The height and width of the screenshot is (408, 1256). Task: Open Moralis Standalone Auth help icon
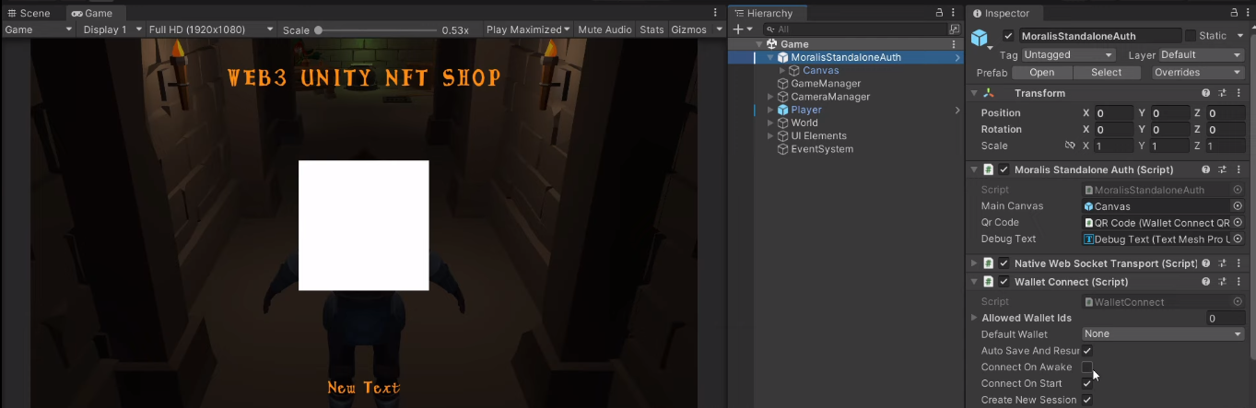point(1206,169)
